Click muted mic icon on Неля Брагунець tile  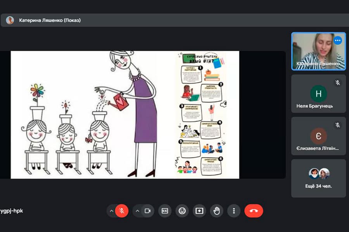tap(338, 83)
